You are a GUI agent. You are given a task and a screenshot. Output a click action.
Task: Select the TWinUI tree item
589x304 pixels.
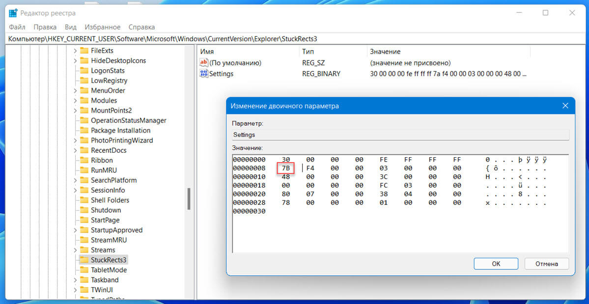(102, 290)
